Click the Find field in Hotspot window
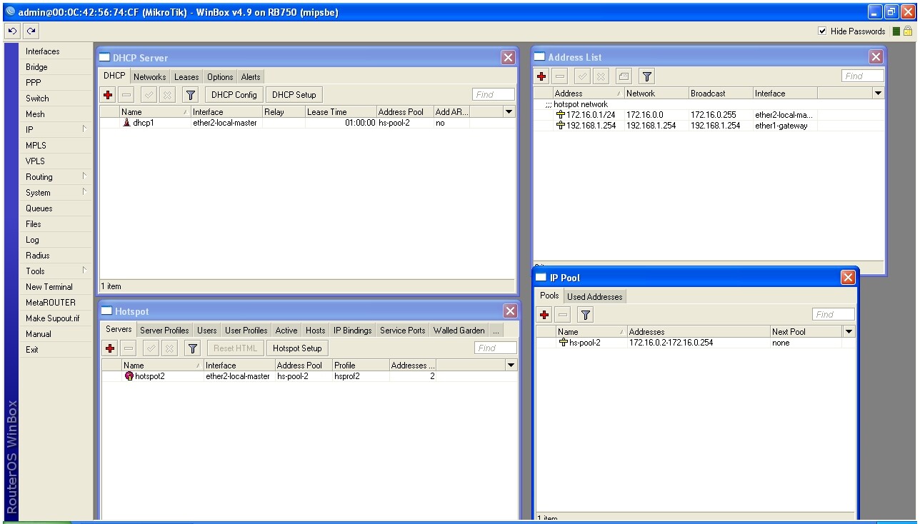Image resolution: width=920 pixels, height=524 pixels. point(496,348)
